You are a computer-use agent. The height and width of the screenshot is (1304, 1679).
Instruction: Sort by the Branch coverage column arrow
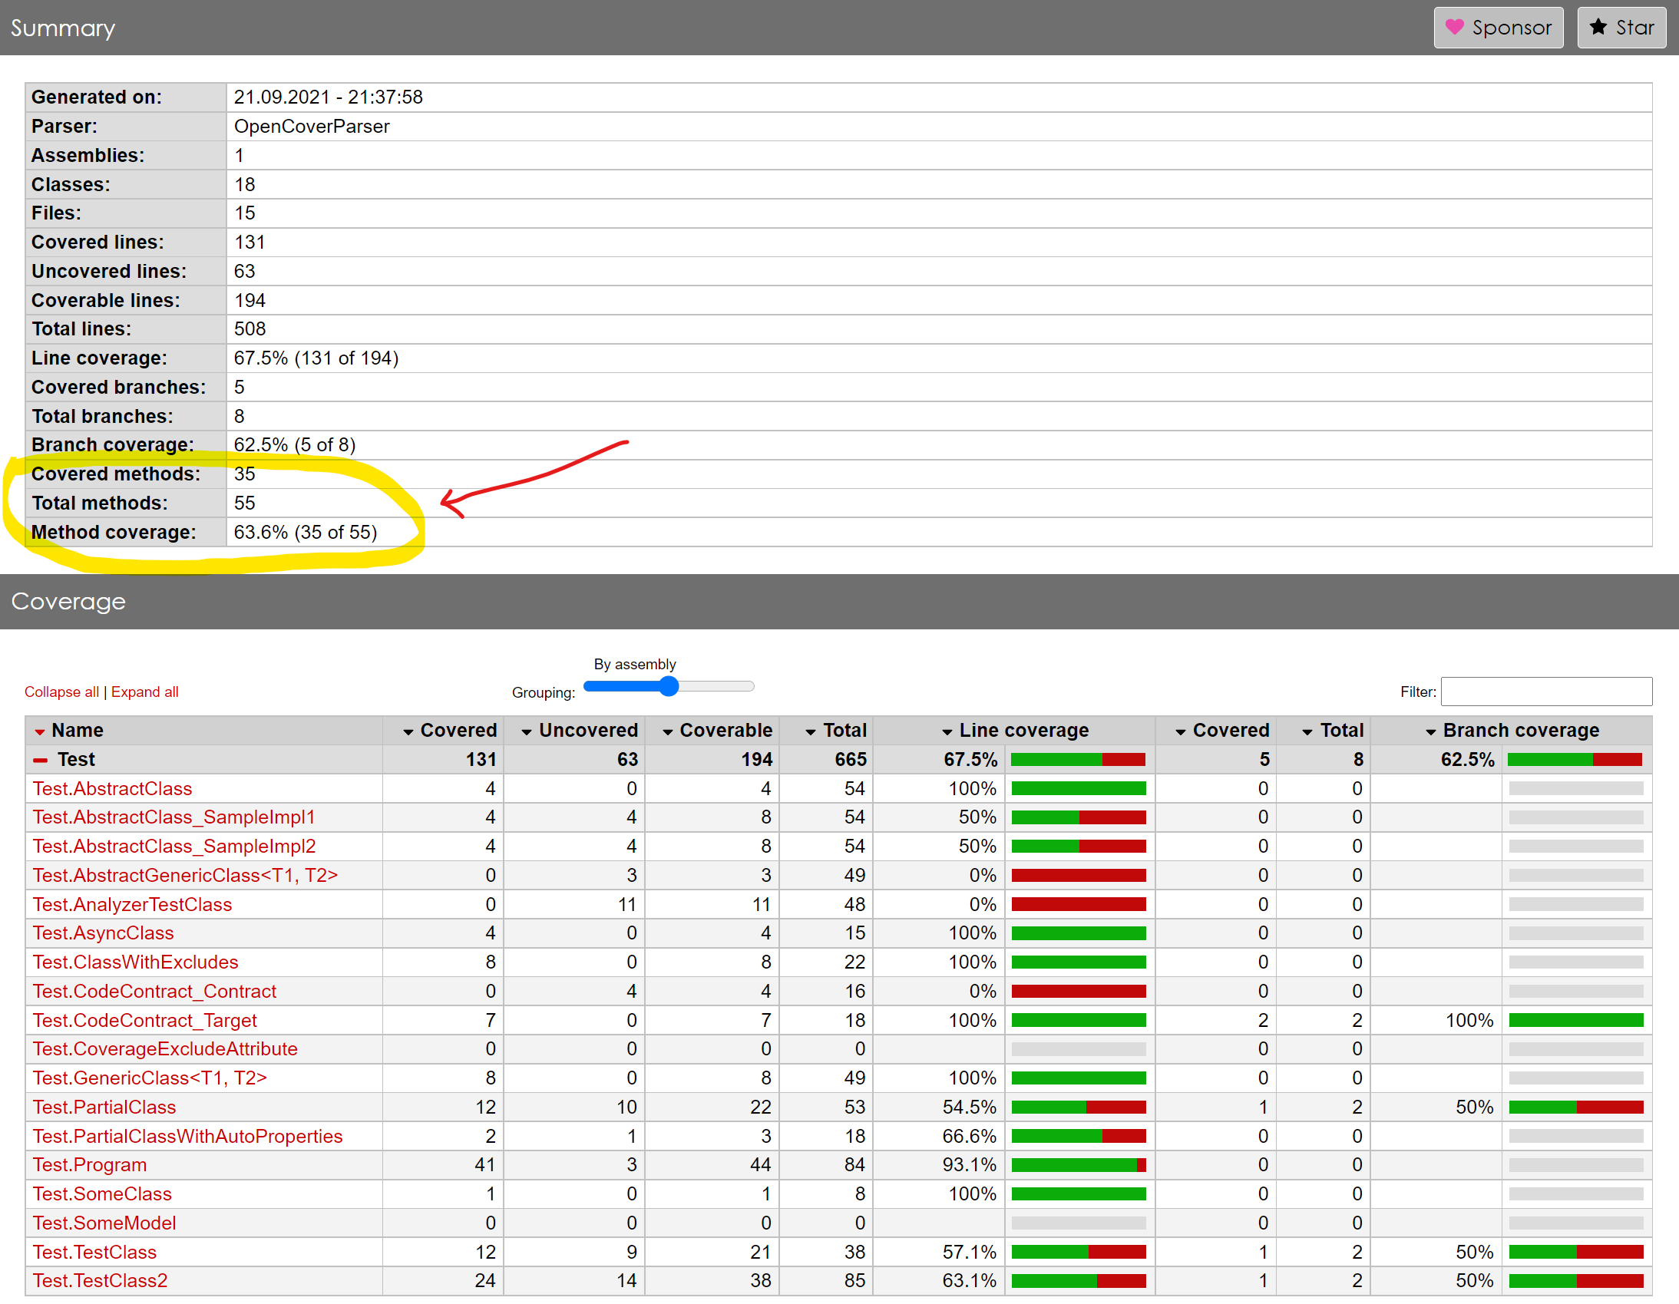(1431, 730)
